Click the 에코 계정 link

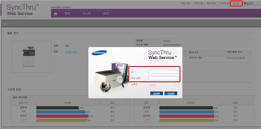coord(211,3)
